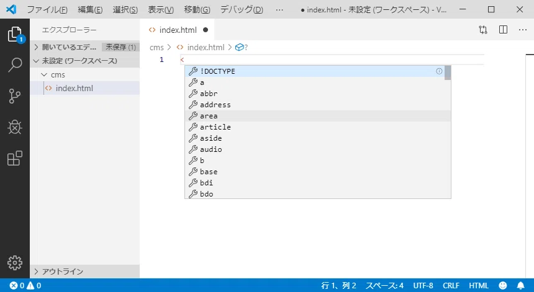Open the デバッグ(D) menu
This screenshot has width=534, height=292.
pos(242,9)
